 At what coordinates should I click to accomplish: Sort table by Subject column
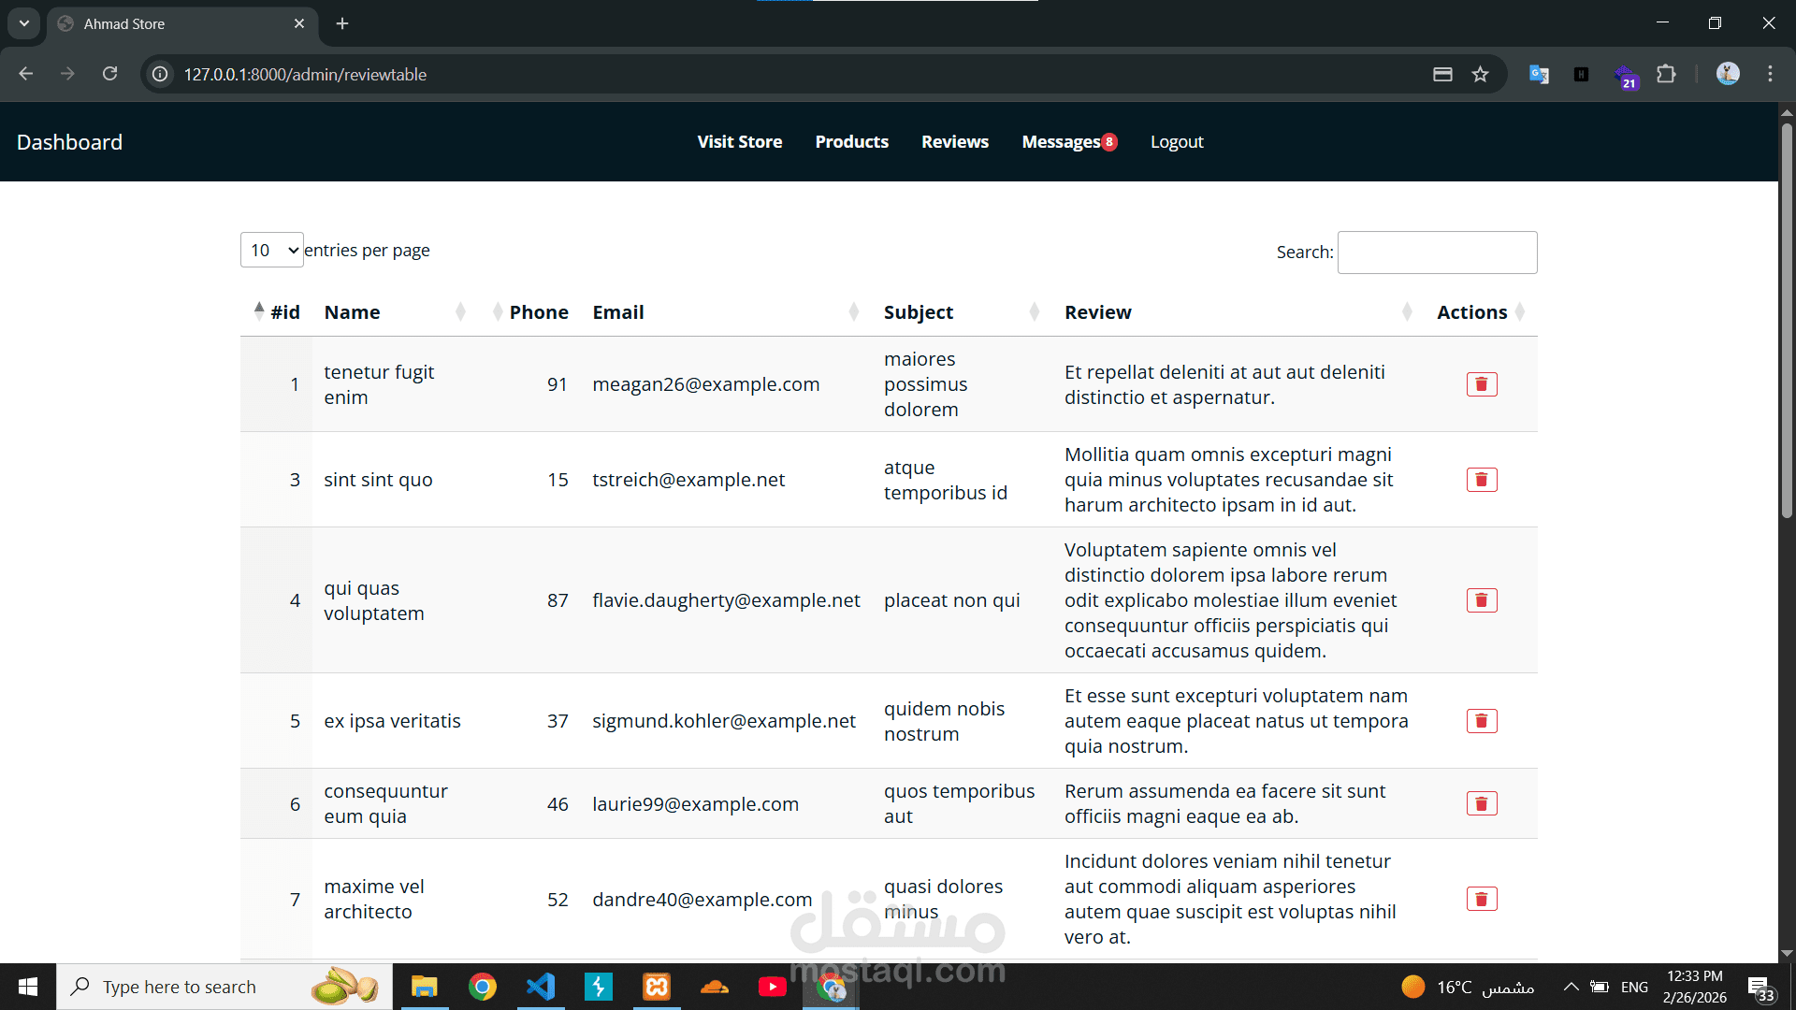(x=918, y=312)
